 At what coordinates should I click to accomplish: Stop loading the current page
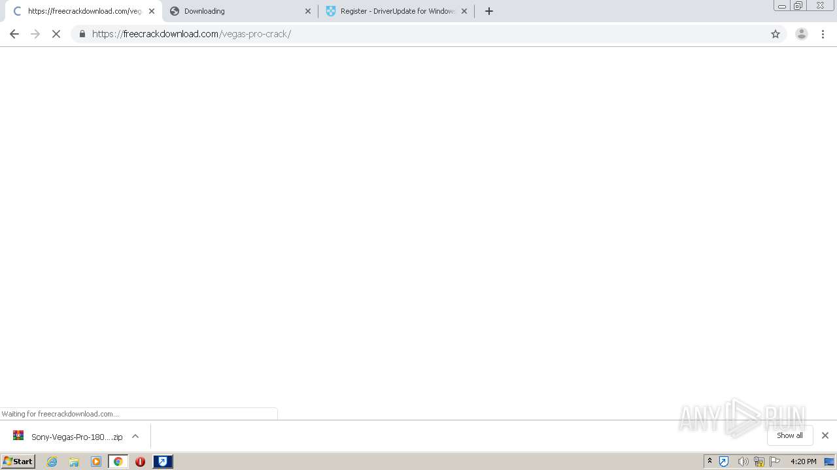tap(56, 34)
